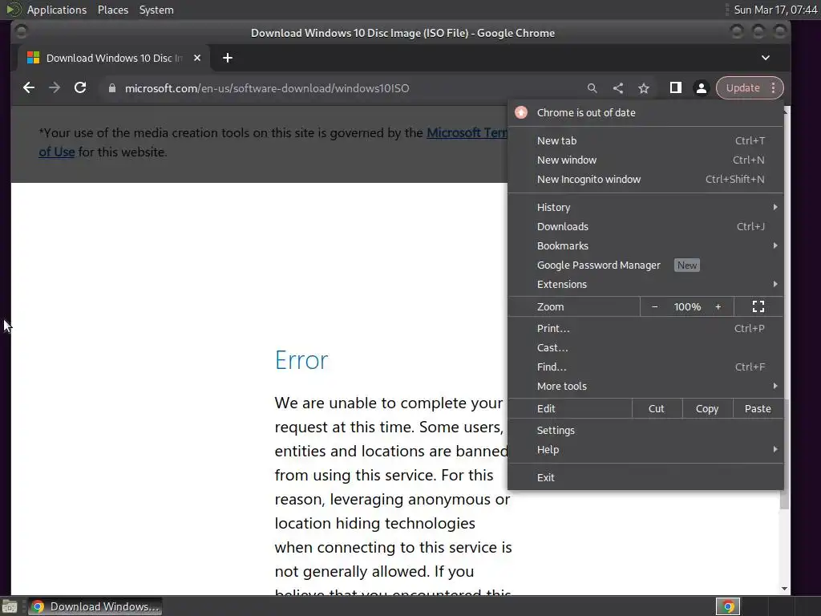The image size is (821, 616).
Task: Open Downloads from the menu
Action: 645,226
